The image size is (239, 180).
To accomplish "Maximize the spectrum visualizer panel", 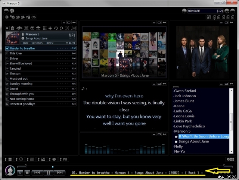I will pyautogui.click(x=159, y=135).
